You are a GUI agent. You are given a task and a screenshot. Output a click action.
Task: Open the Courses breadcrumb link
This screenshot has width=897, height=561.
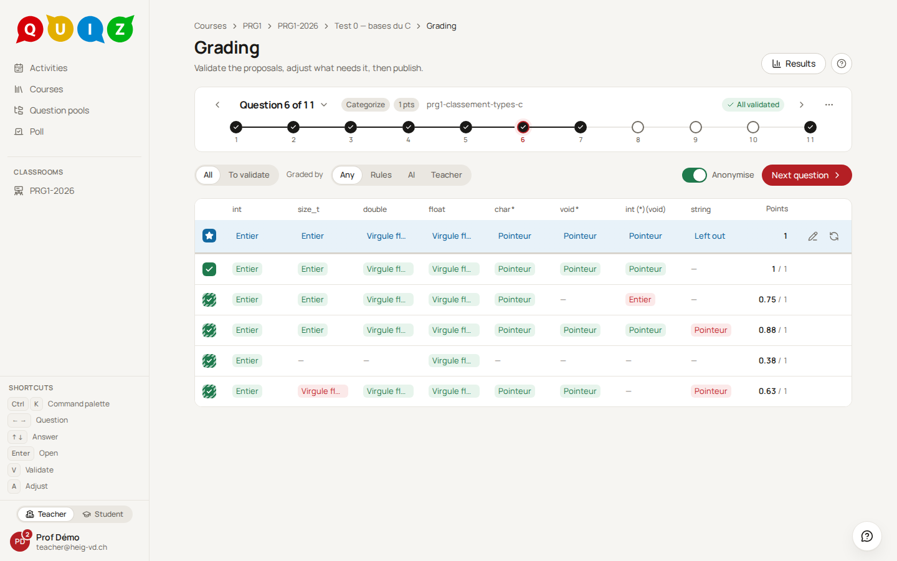[x=211, y=26]
